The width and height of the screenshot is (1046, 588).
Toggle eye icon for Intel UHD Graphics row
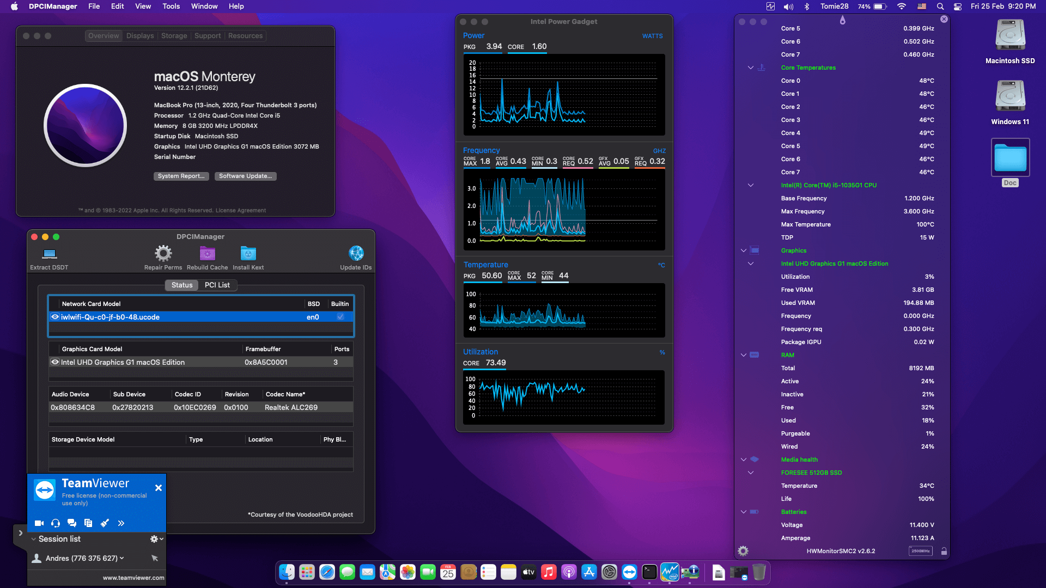coord(55,362)
